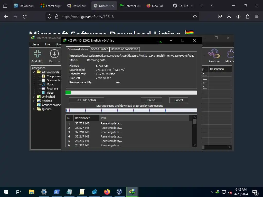263x197 pixels.
Task: Click the muted volume tray icon
Action: tap(230, 192)
